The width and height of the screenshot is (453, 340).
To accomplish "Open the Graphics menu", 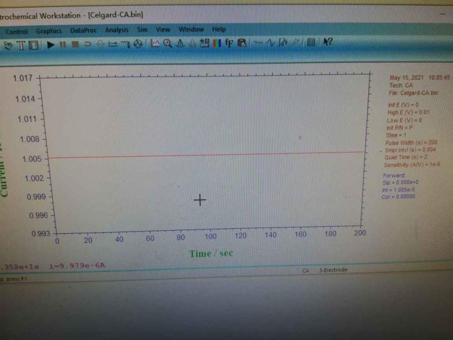I will tap(49, 31).
